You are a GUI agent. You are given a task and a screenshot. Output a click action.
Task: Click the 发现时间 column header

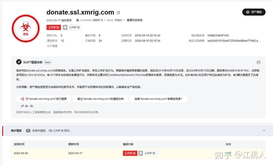[x=19, y=144]
